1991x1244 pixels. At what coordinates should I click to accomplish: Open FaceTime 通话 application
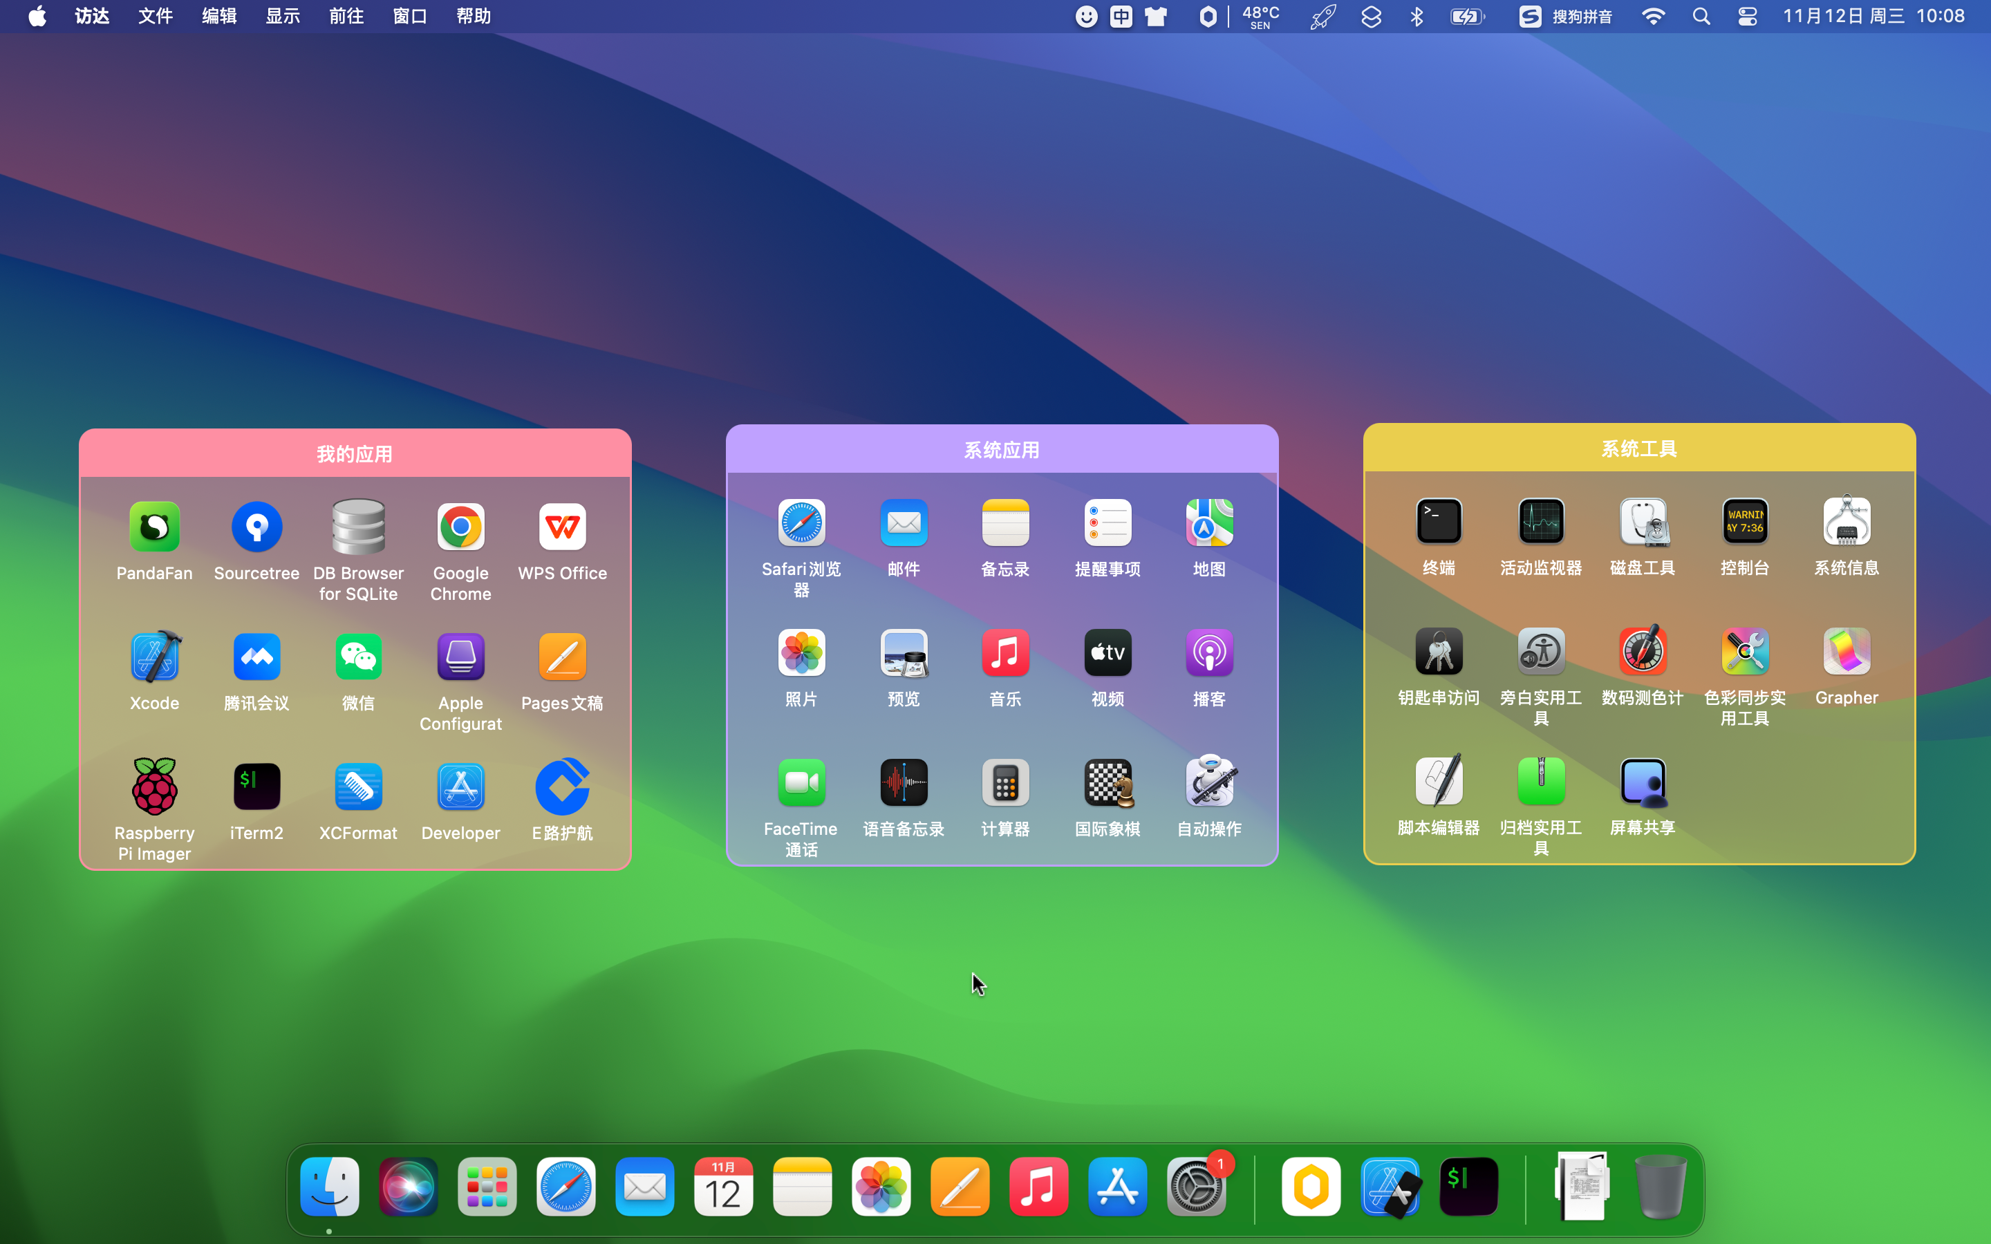[801, 782]
